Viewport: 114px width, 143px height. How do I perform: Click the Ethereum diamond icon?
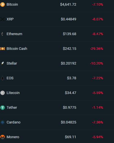(x=3, y=34)
